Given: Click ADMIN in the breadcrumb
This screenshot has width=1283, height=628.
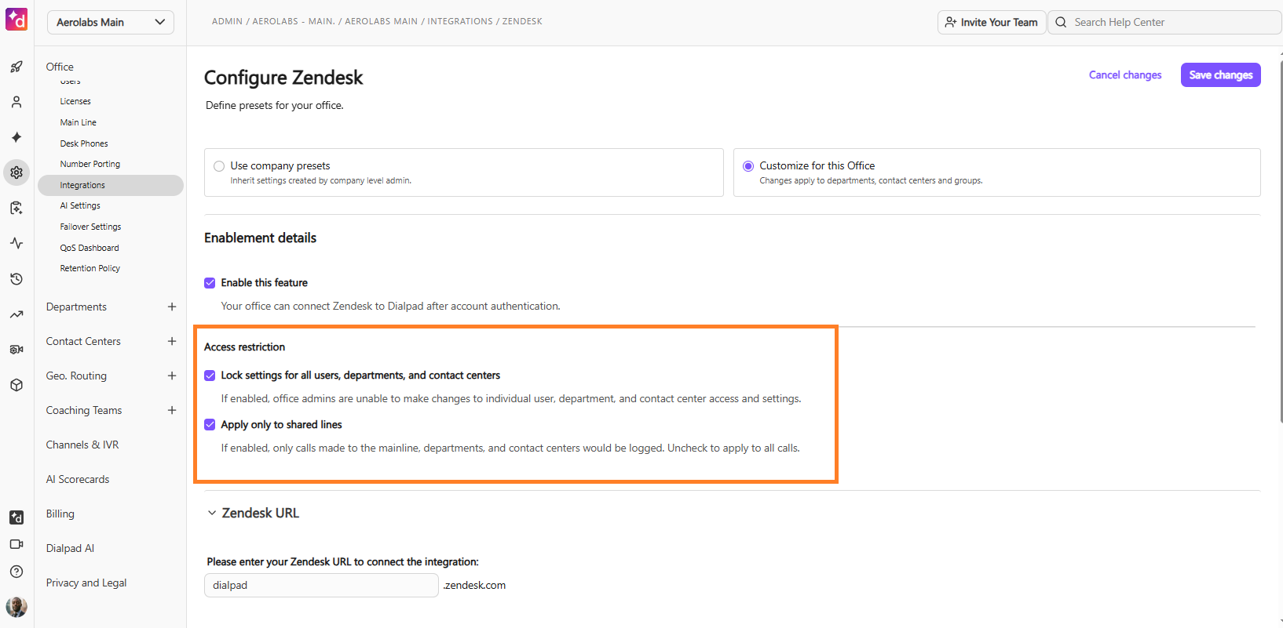Looking at the screenshot, I should (x=227, y=21).
